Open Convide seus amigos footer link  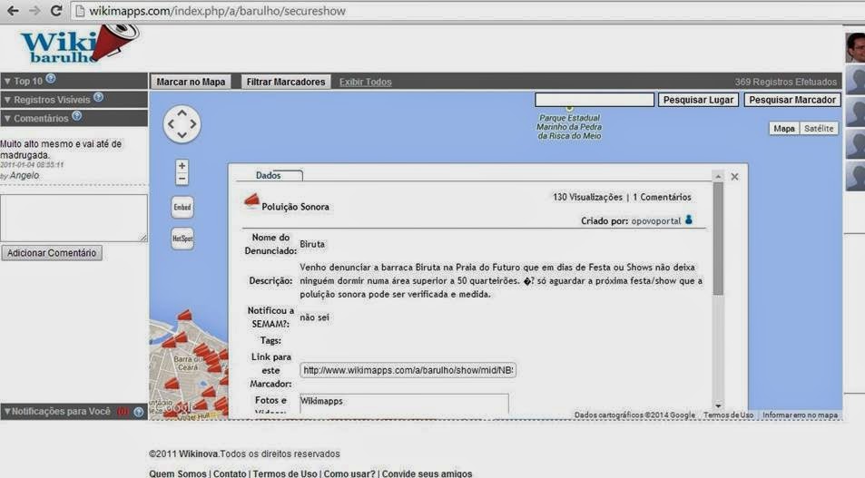[x=427, y=473]
